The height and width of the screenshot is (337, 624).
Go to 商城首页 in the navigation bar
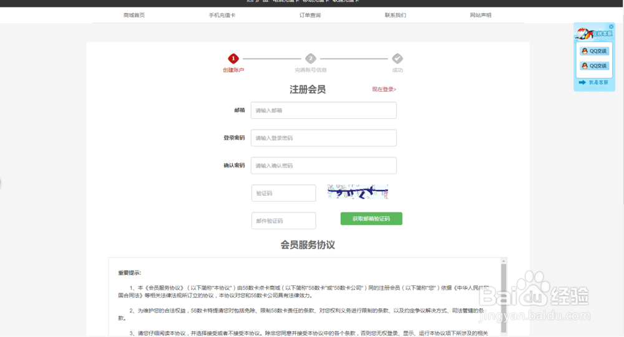click(x=134, y=15)
